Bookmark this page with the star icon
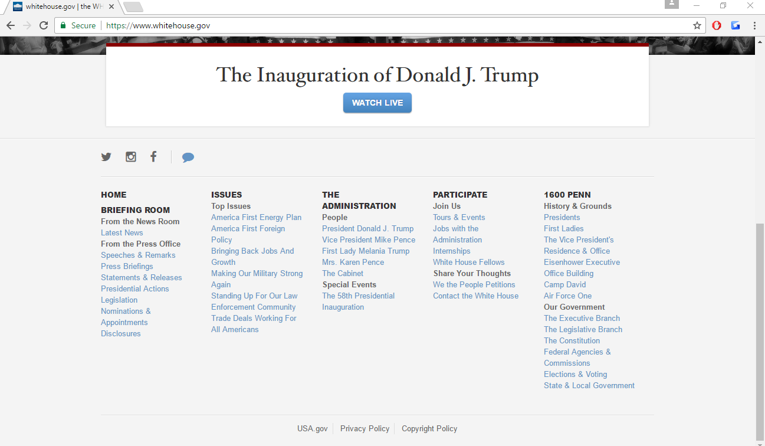 click(x=697, y=25)
